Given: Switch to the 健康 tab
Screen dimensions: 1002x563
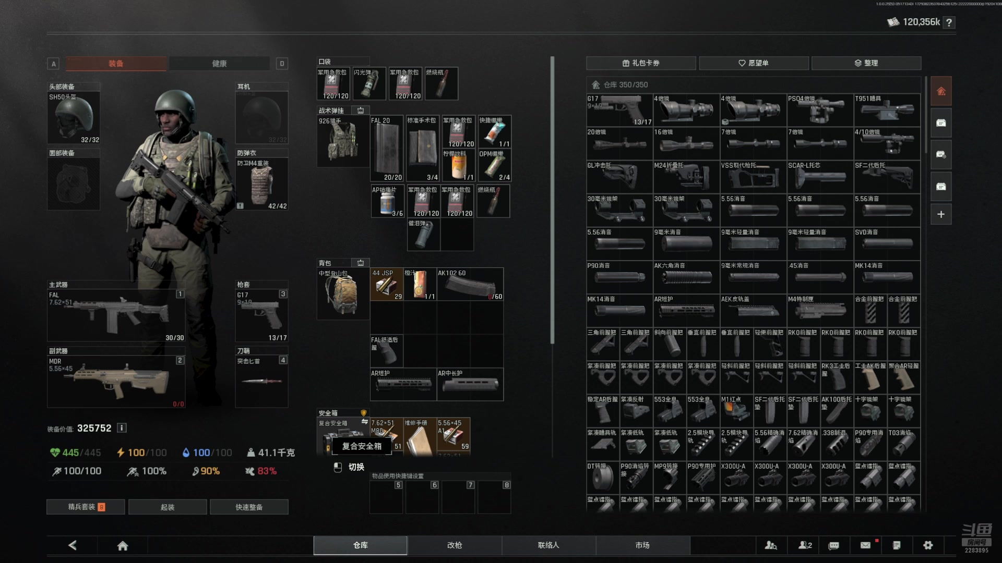Looking at the screenshot, I should [x=219, y=64].
